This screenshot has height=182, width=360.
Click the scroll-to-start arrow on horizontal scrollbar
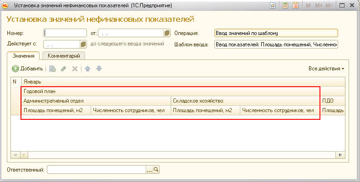pos(15,155)
